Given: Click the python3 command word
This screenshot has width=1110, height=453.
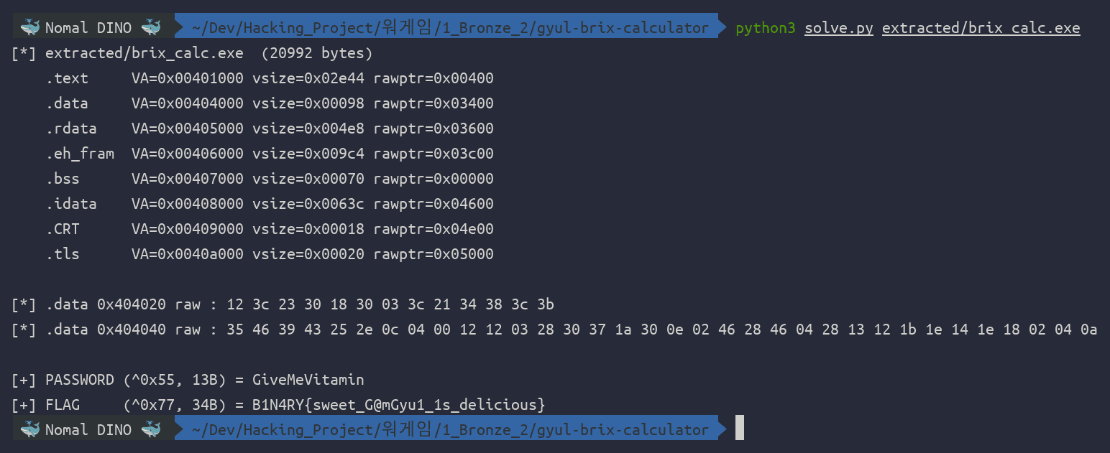Looking at the screenshot, I should pos(766,29).
